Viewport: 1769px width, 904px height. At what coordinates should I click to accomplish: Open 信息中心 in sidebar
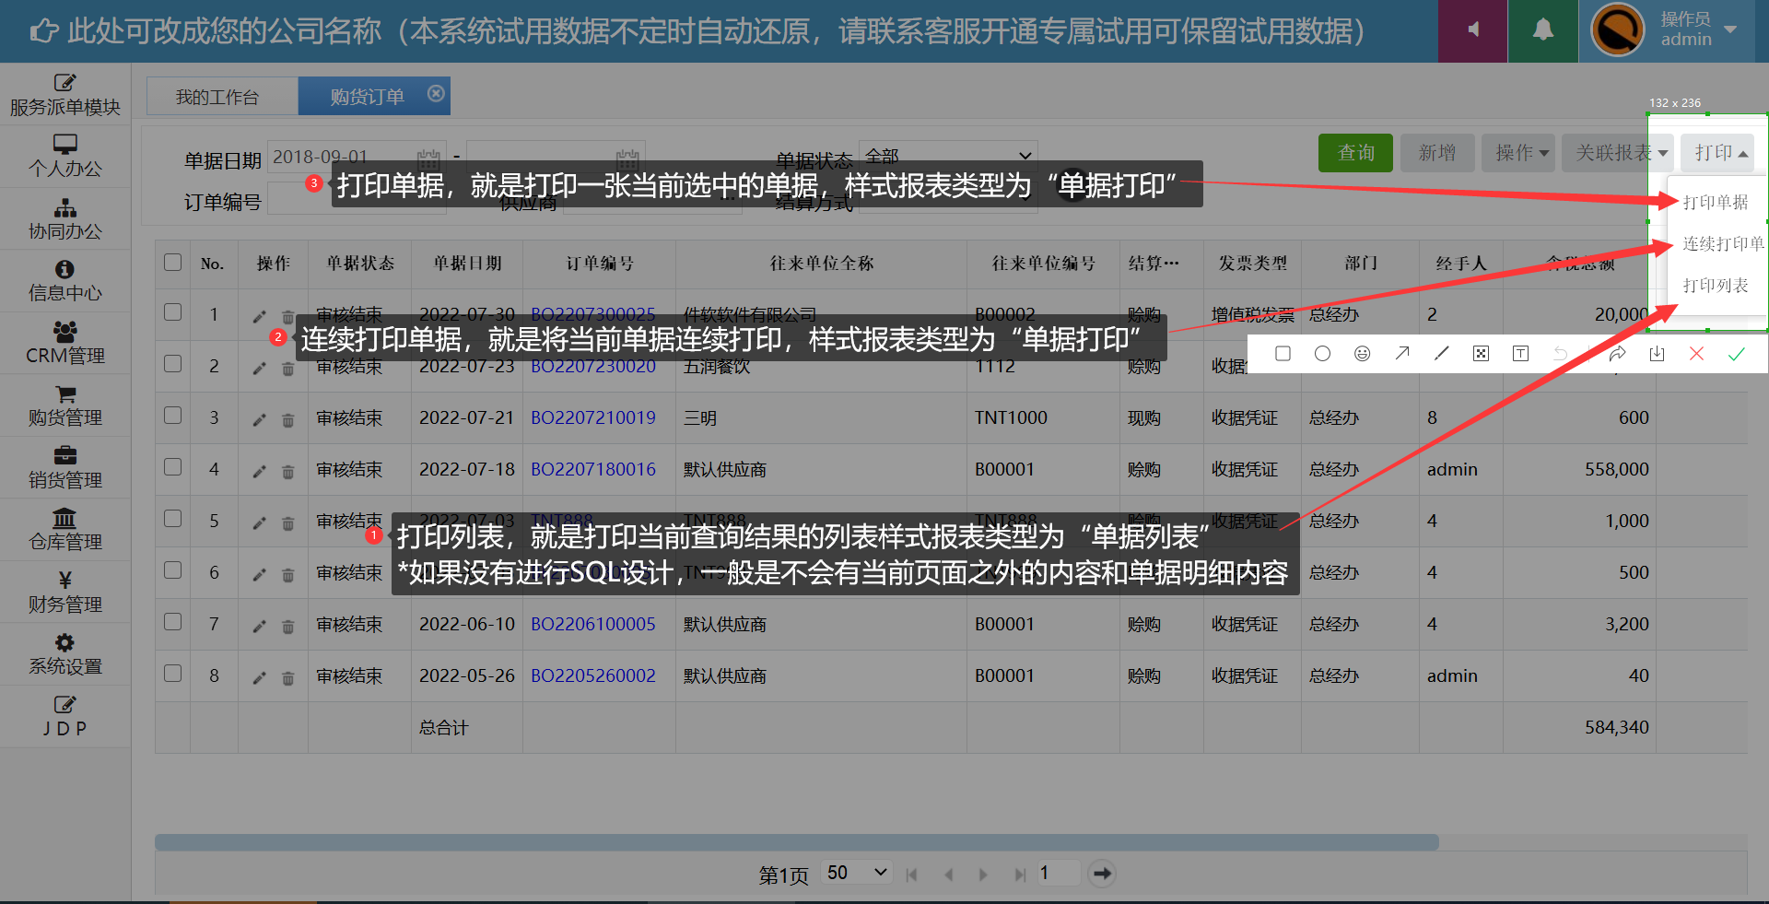tap(64, 281)
